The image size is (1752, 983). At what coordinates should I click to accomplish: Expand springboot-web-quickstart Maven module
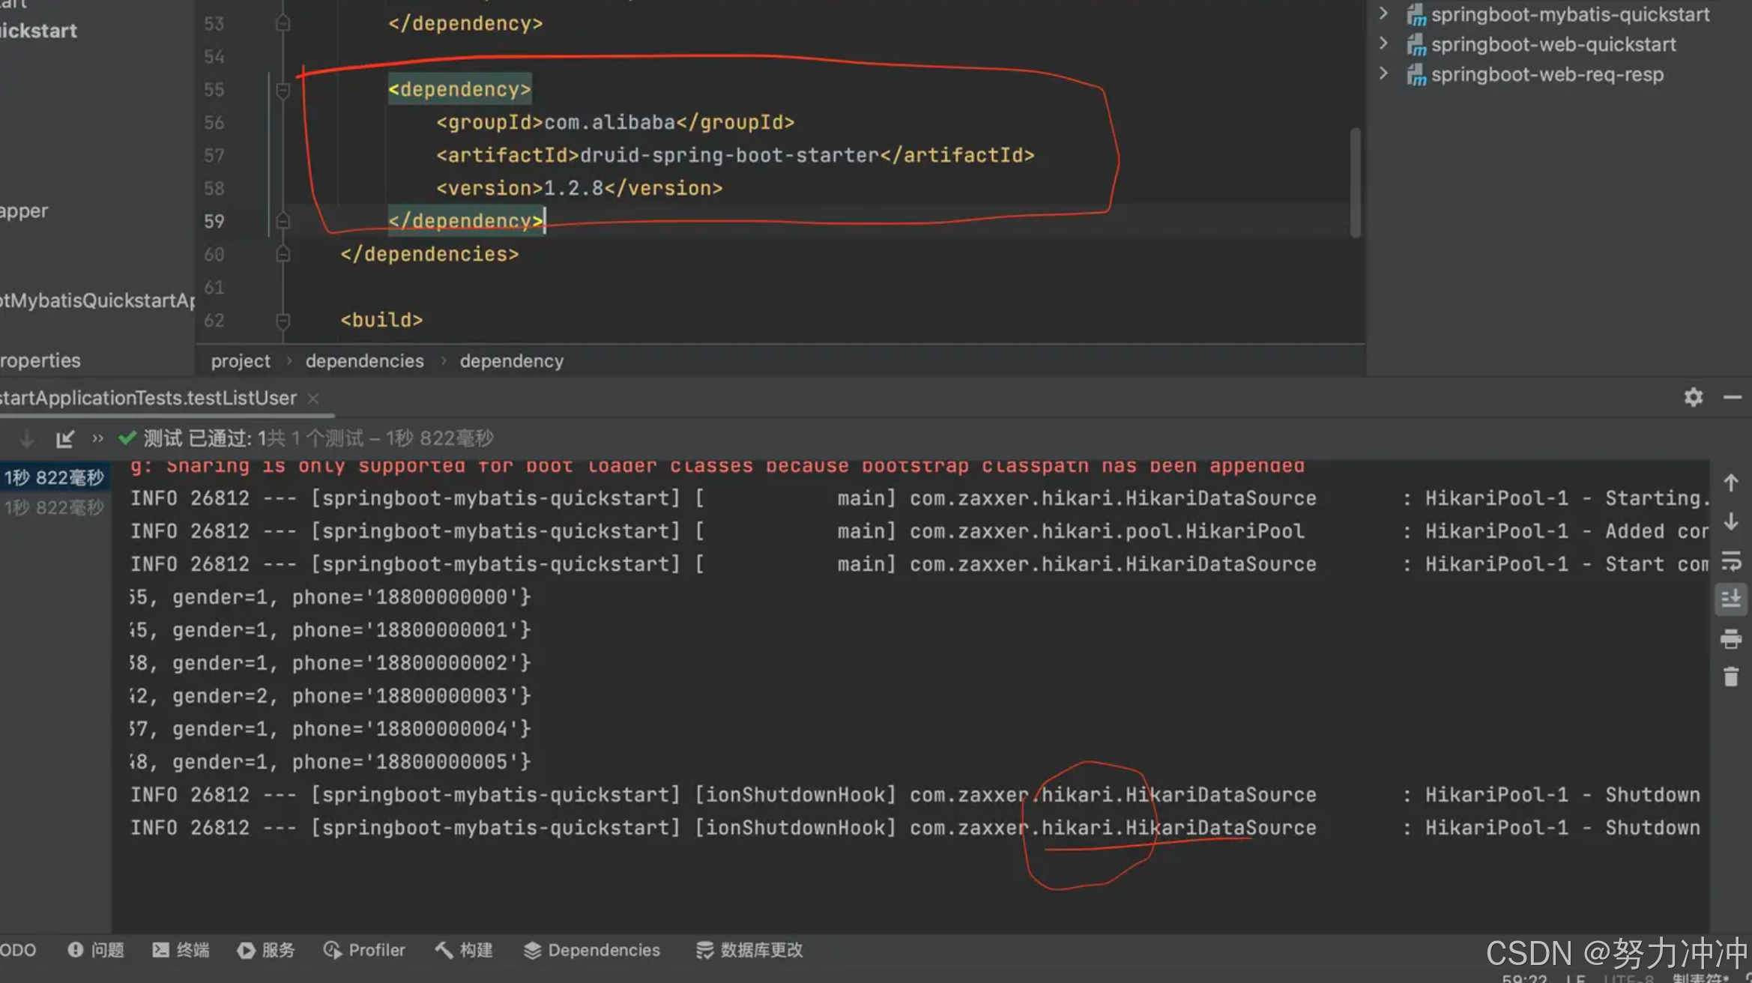(x=1383, y=44)
